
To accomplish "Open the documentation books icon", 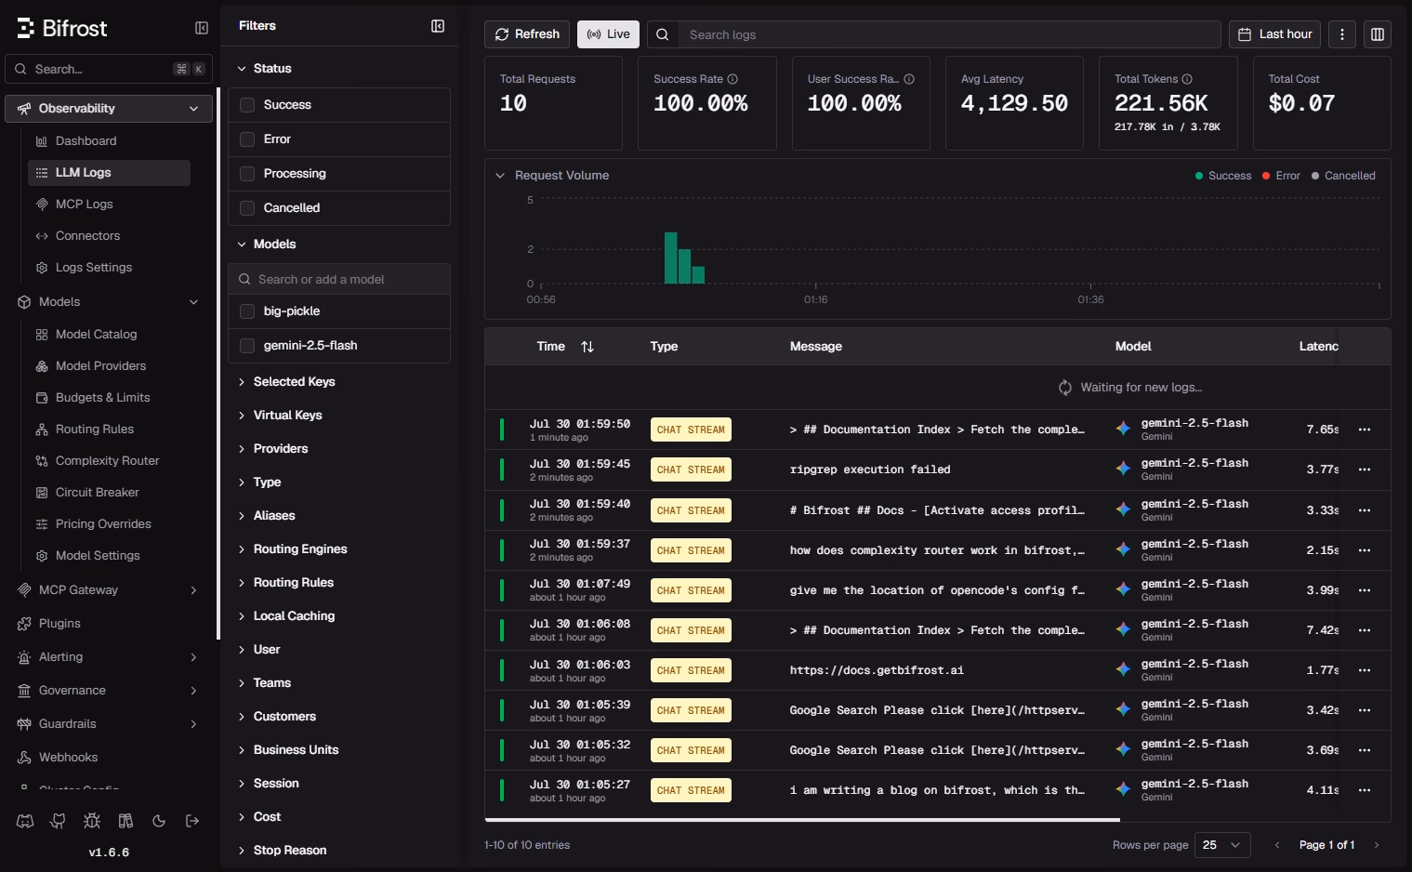I will coord(125,821).
